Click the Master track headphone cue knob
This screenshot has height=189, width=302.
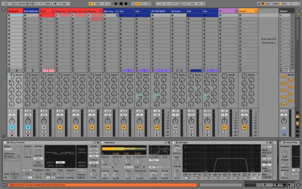[284, 134]
